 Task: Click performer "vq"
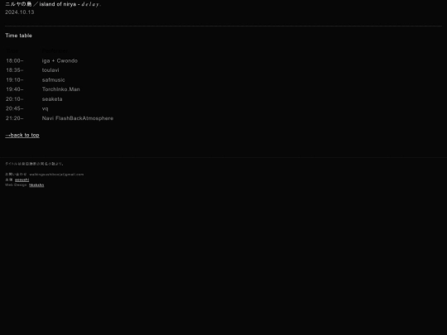tap(45, 109)
